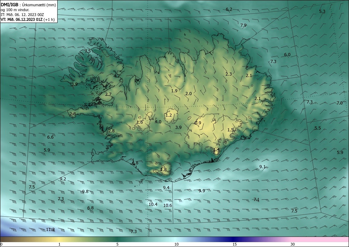349x247 pixels.
Task: Click the 6.8 value on the south coast
Action: (135, 163)
